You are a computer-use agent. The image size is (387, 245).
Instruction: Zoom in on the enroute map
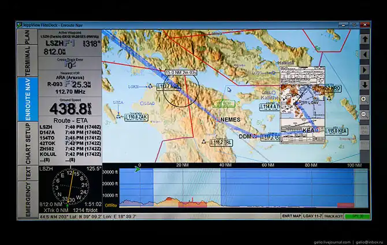tap(364, 99)
